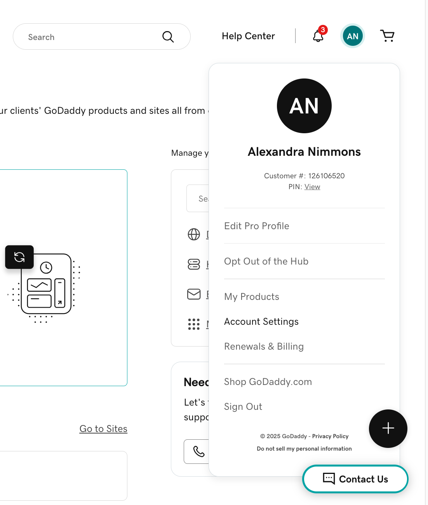Go to Renewals & Billing
428x505 pixels.
[264, 347]
